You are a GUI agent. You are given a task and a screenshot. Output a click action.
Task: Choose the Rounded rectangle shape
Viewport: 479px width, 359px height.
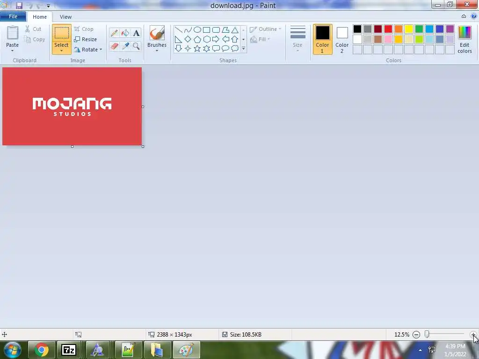pos(216,30)
